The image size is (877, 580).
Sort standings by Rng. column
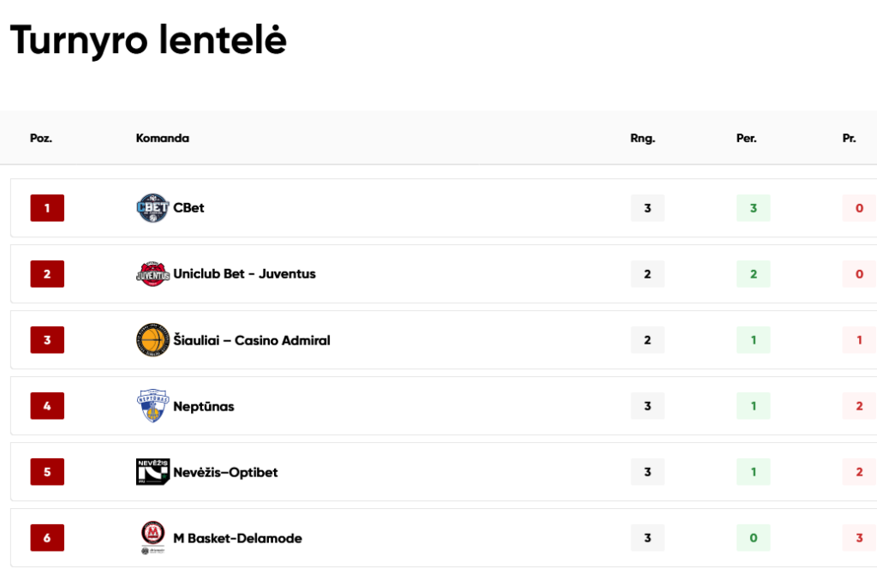point(642,138)
